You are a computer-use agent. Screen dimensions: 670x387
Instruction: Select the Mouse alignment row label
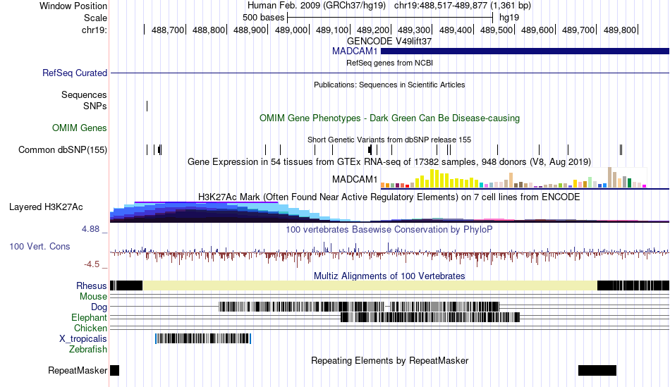pos(93,297)
